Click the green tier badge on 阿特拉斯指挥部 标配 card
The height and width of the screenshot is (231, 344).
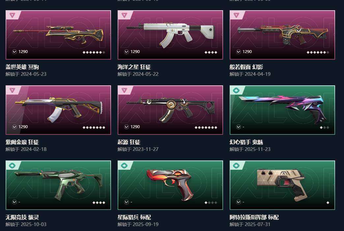(237, 166)
